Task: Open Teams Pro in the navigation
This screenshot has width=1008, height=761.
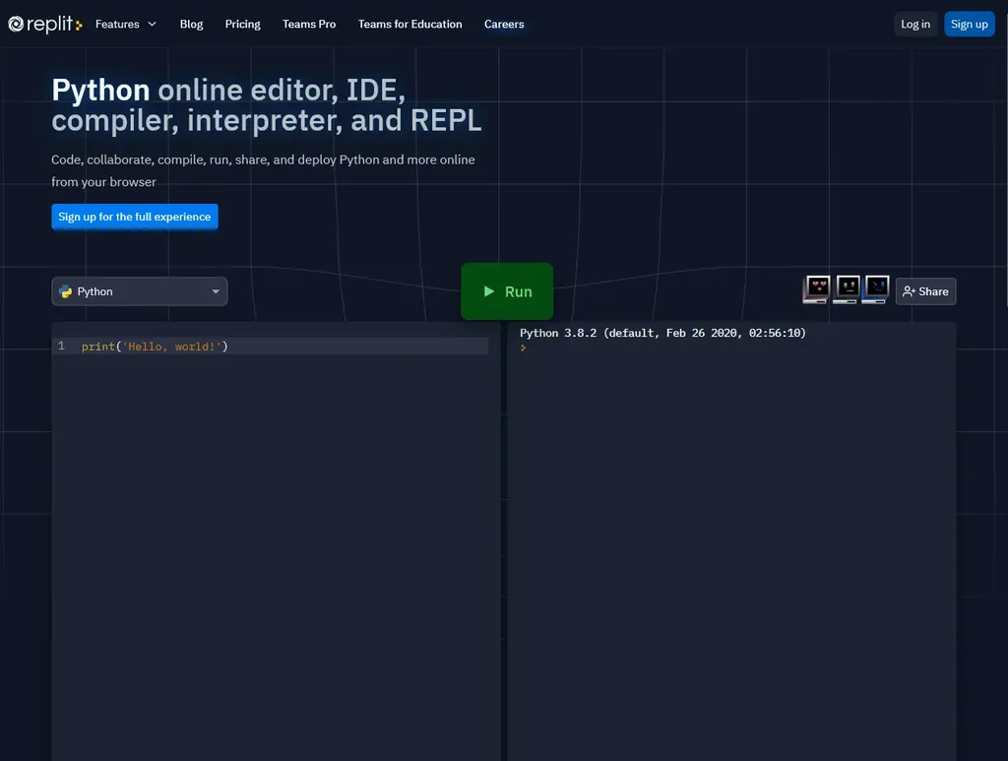Action: pos(308,24)
